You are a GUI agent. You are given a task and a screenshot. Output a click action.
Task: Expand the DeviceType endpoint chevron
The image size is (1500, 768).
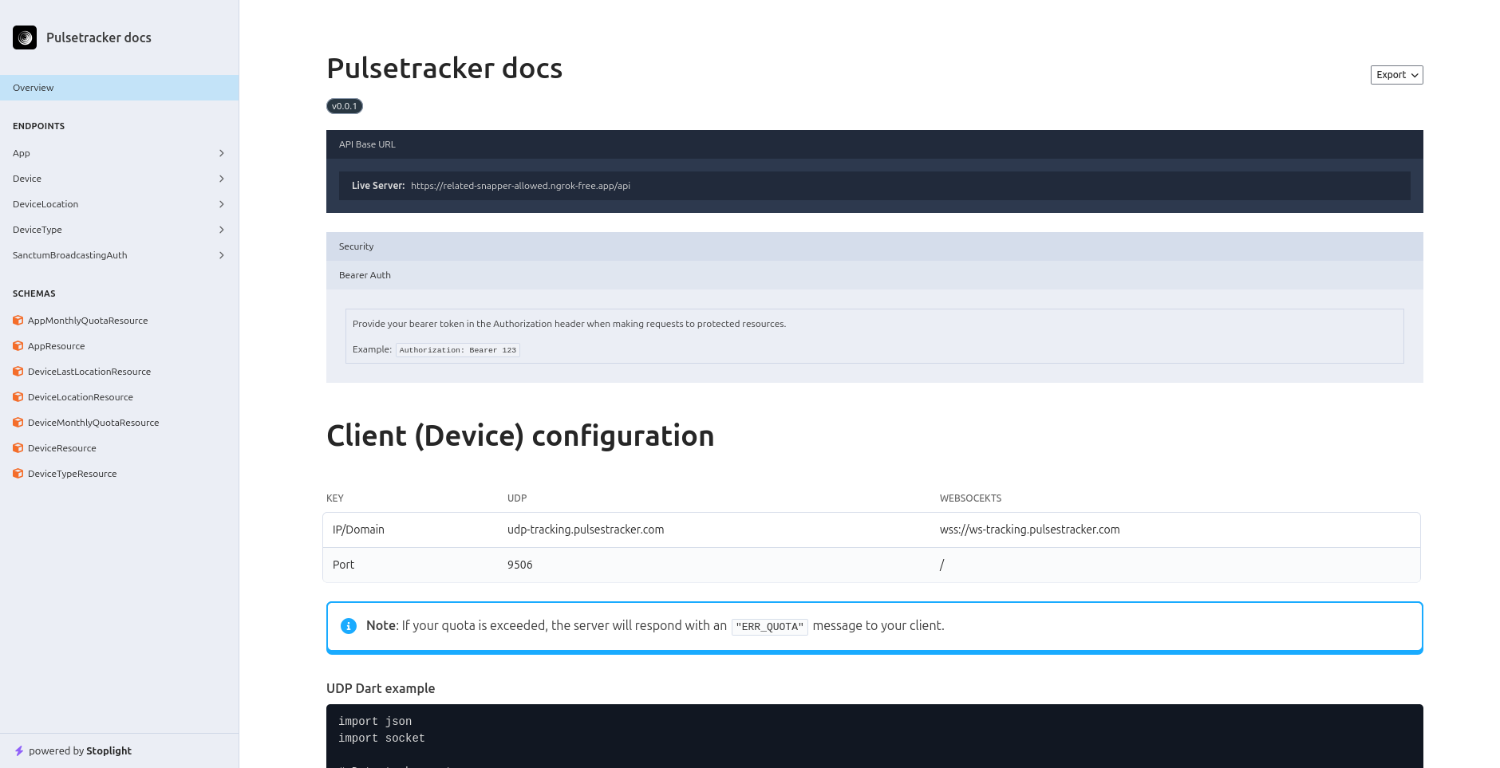tap(222, 230)
